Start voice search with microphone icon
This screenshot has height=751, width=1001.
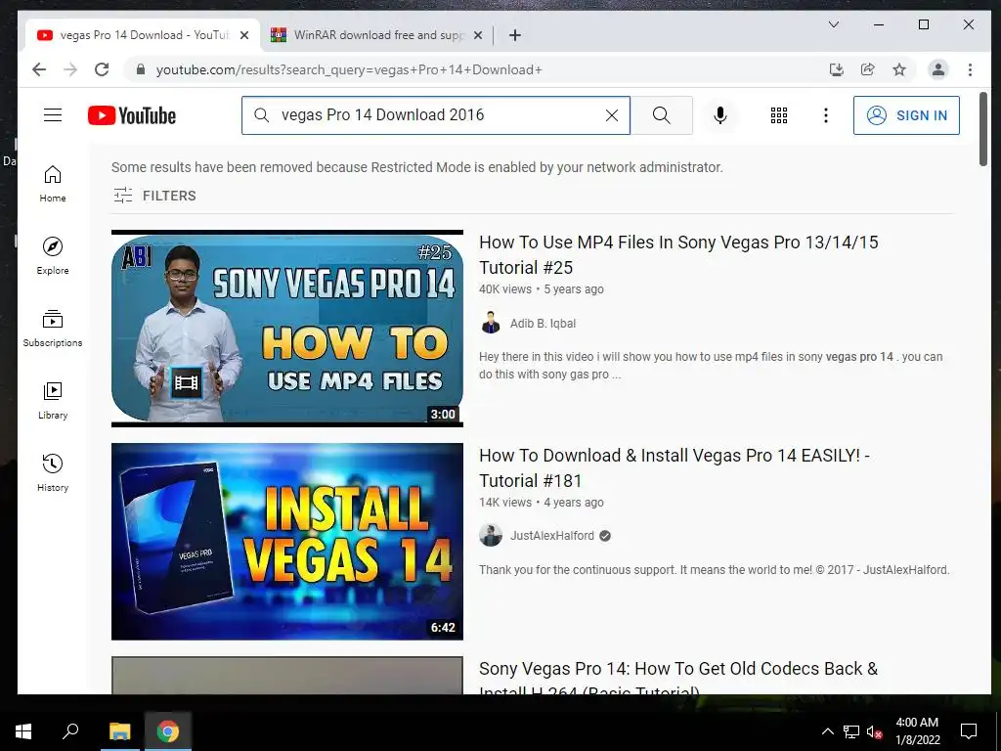click(x=720, y=115)
